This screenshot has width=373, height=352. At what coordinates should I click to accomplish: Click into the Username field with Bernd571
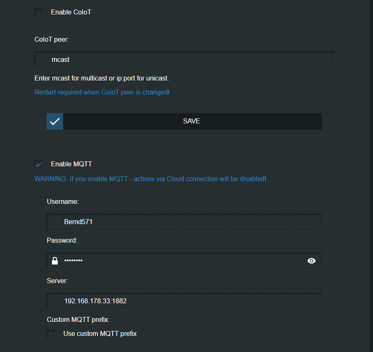tap(184, 222)
